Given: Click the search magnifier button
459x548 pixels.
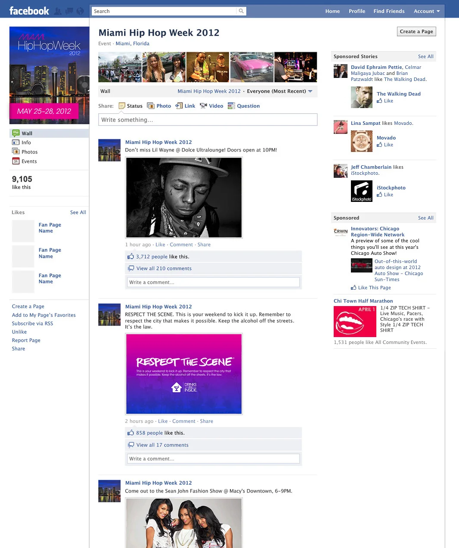Looking at the screenshot, I should pos(242,11).
